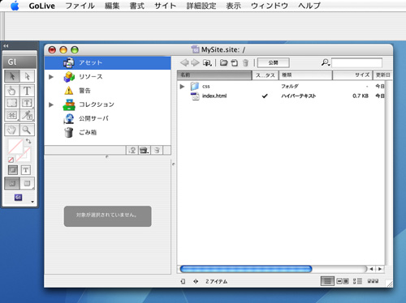Select ごみ箱 trash item in sidebar
This screenshot has height=303, width=406.
[x=108, y=132]
